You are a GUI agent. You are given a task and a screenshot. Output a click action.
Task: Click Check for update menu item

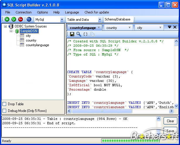click(x=97, y=12)
